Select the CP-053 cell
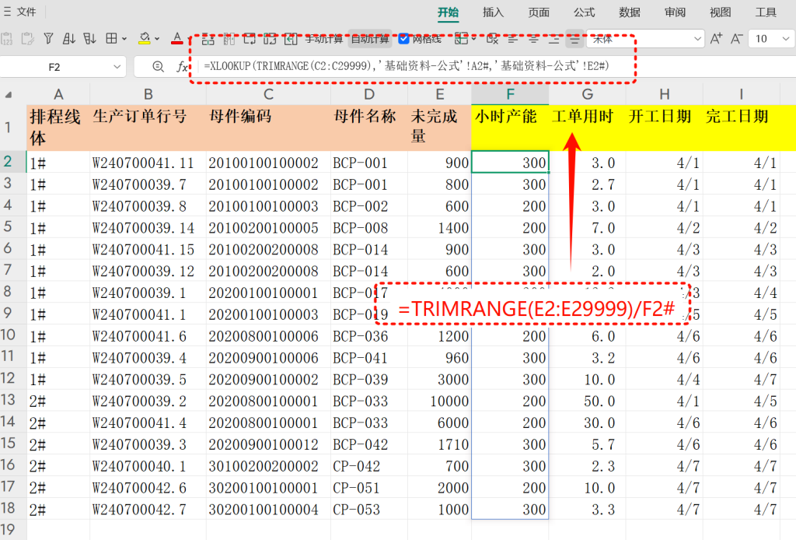This screenshot has height=540, width=796. click(369, 509)
